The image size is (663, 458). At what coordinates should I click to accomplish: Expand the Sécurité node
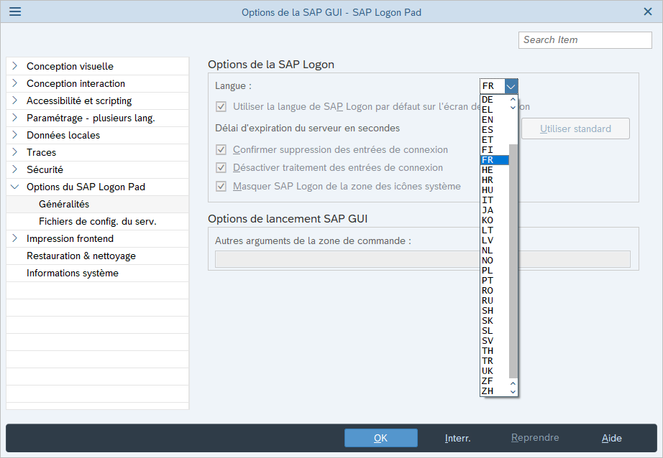click(15, 169)
